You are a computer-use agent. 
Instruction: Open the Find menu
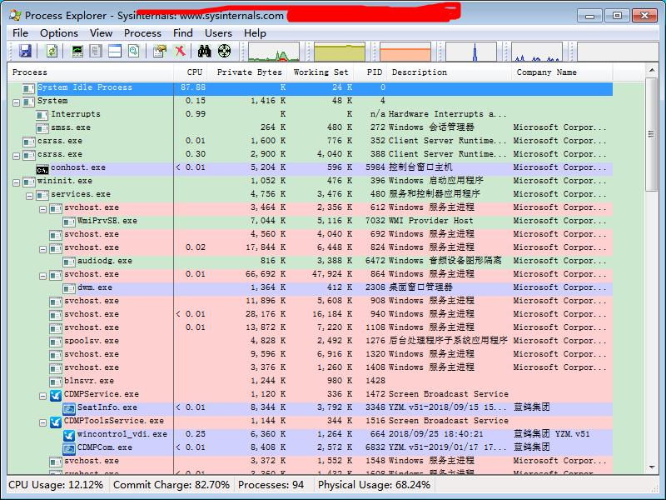coord(183,33)
